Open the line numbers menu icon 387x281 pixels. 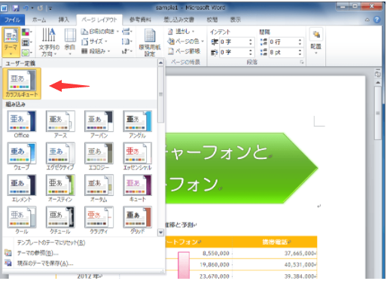[127, 41]
